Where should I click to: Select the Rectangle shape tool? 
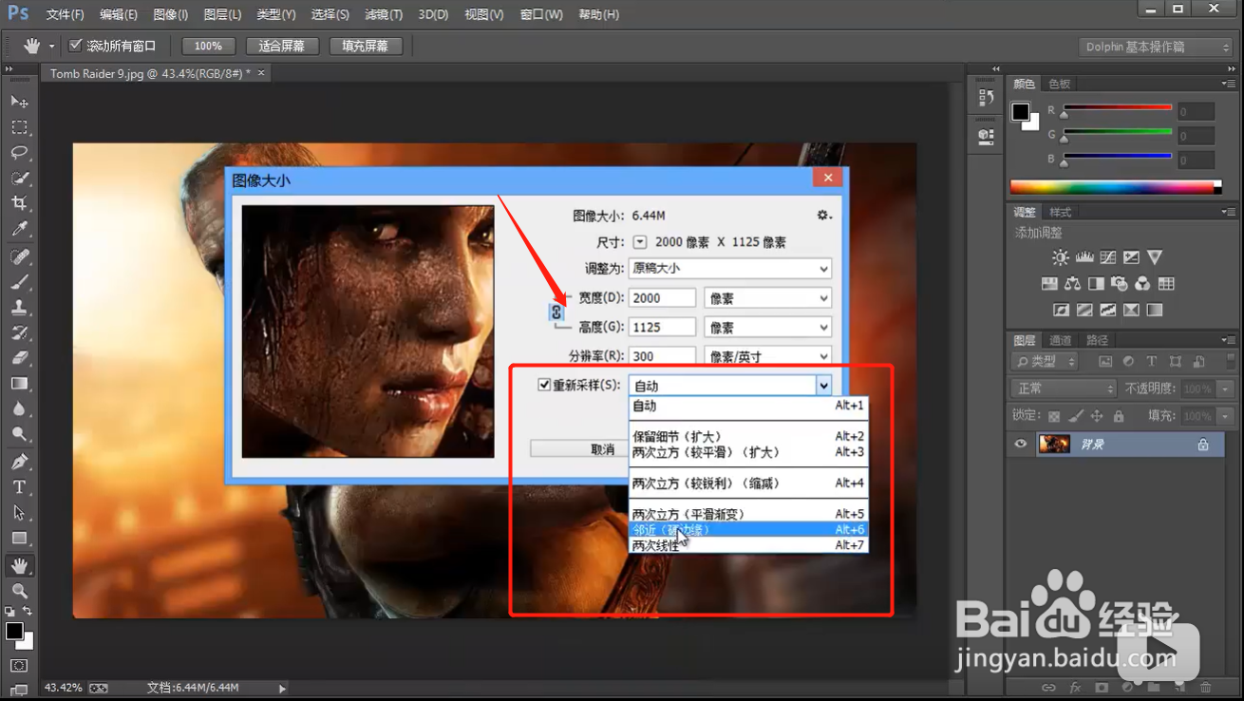tap(19, 539)
